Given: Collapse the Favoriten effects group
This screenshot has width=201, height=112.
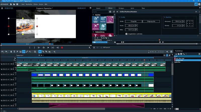Looking at the screenshot, I should pos(93,15).
